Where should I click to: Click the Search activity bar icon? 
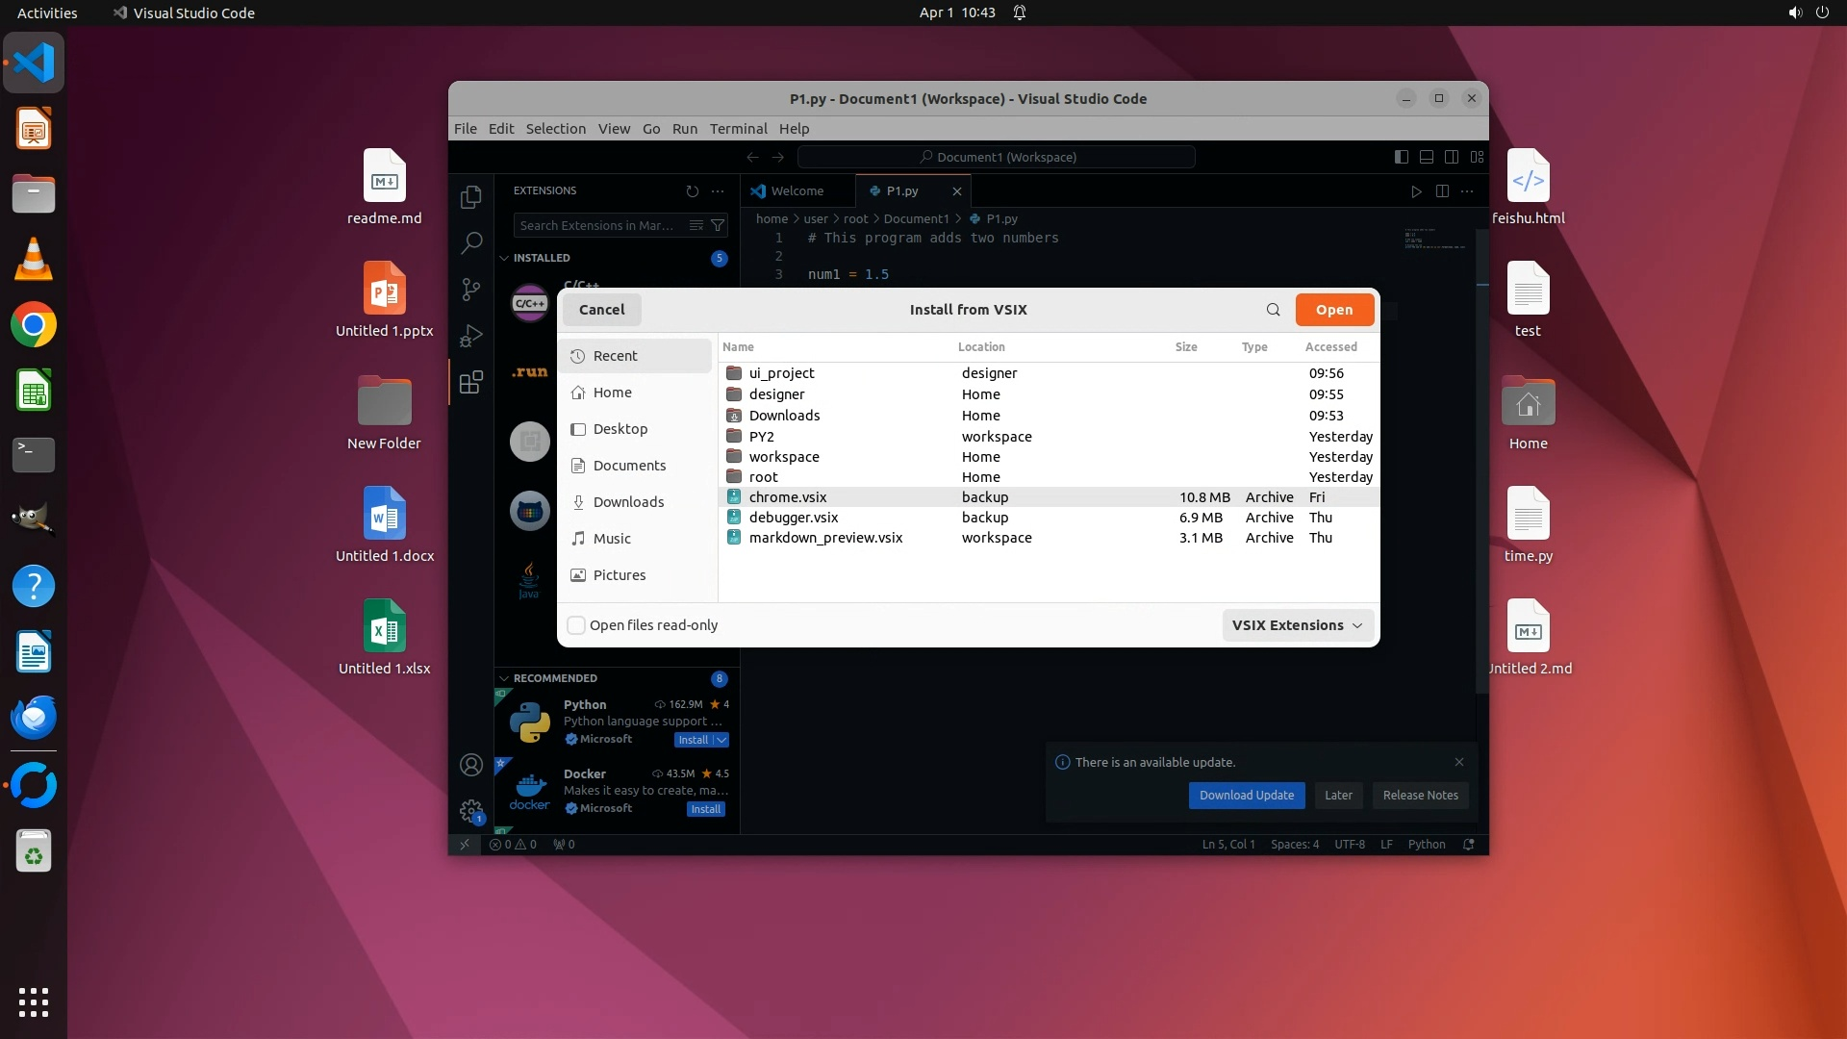(470, 243)
